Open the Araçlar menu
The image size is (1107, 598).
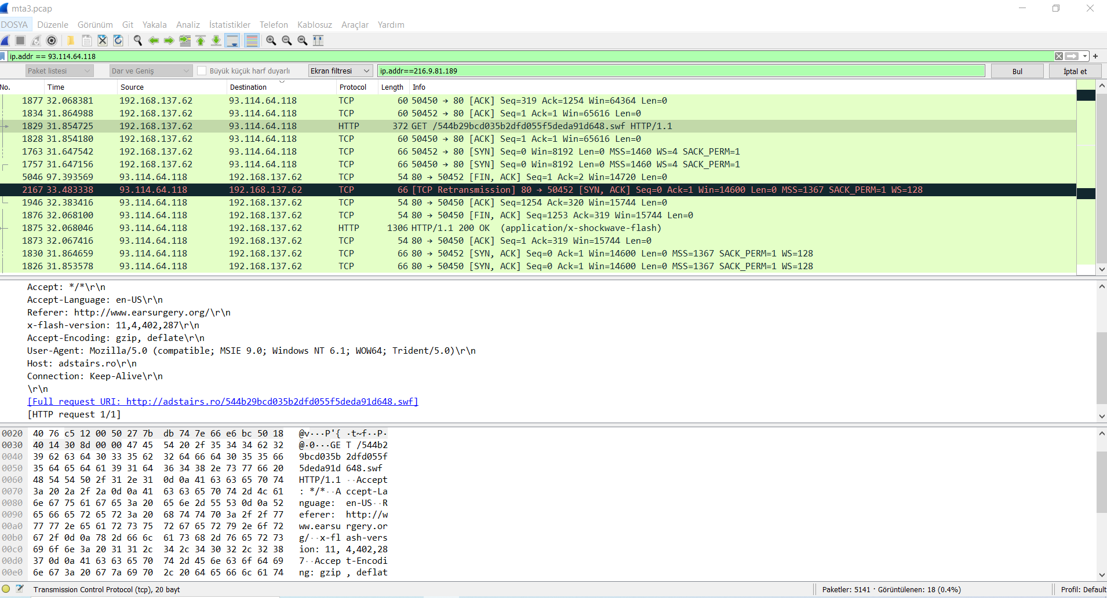click(355, 25)
